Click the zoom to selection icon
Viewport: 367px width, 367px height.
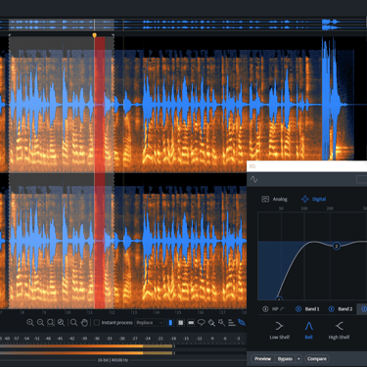(x=51, y=323)
